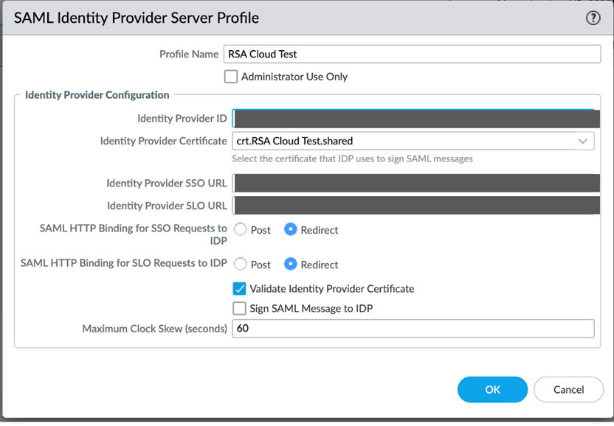Expand the Identity Provider Certificate dropdown arrow
The height and width of the screenshot is (426, 614).
(583, 141)
